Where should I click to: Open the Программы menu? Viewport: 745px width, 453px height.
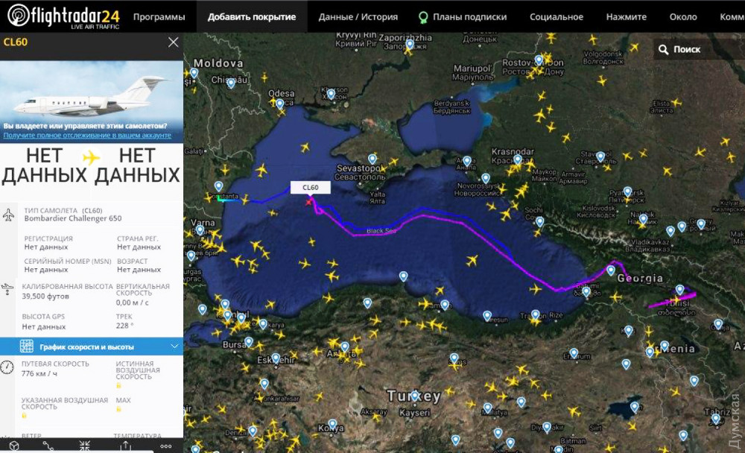pos(159,16)
